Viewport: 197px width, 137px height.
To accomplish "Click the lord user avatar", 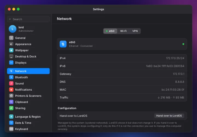I will tap(13, 29).
